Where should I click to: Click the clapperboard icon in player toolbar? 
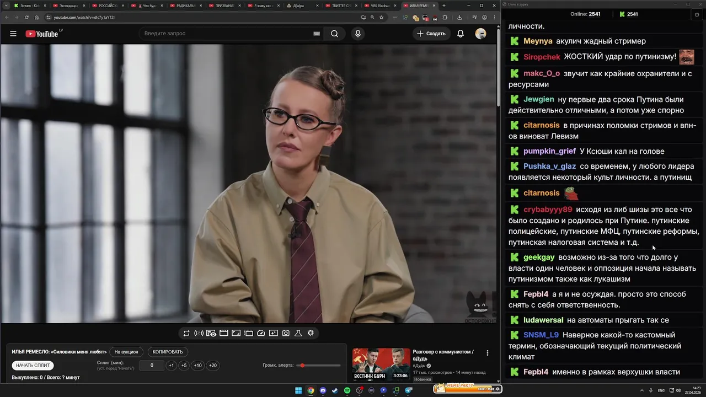pos(224,333)
